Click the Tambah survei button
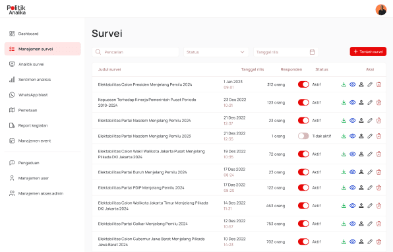The image size is (393, 252). 368,51
